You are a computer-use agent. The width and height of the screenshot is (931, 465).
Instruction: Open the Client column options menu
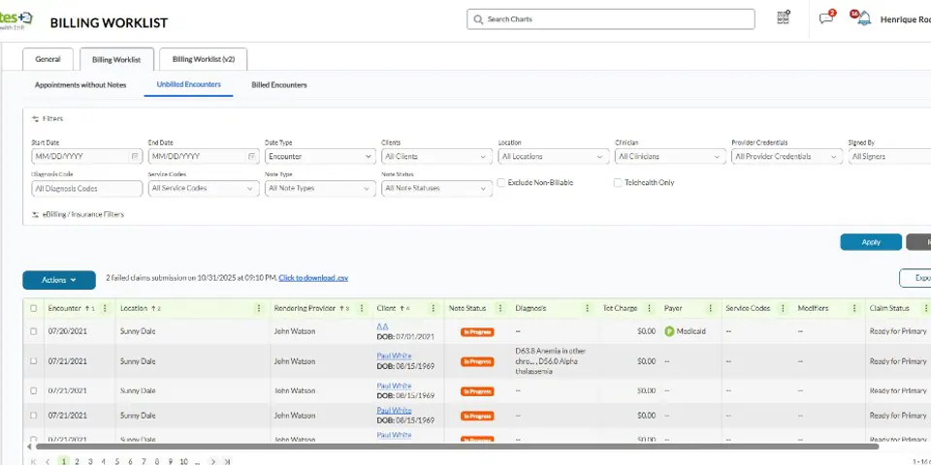click(433, 308)
